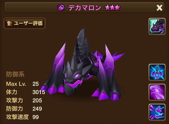Open the ユーザー評価 user review button
169x124 pixels.
click(x=25, y=23)
